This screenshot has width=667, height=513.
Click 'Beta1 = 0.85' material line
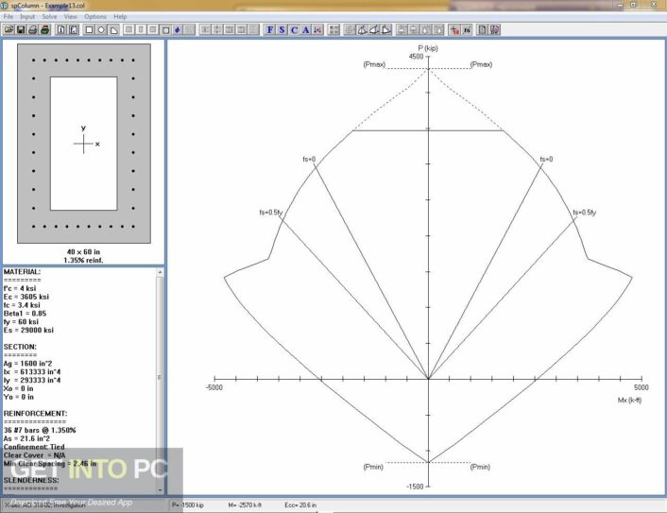26,314
